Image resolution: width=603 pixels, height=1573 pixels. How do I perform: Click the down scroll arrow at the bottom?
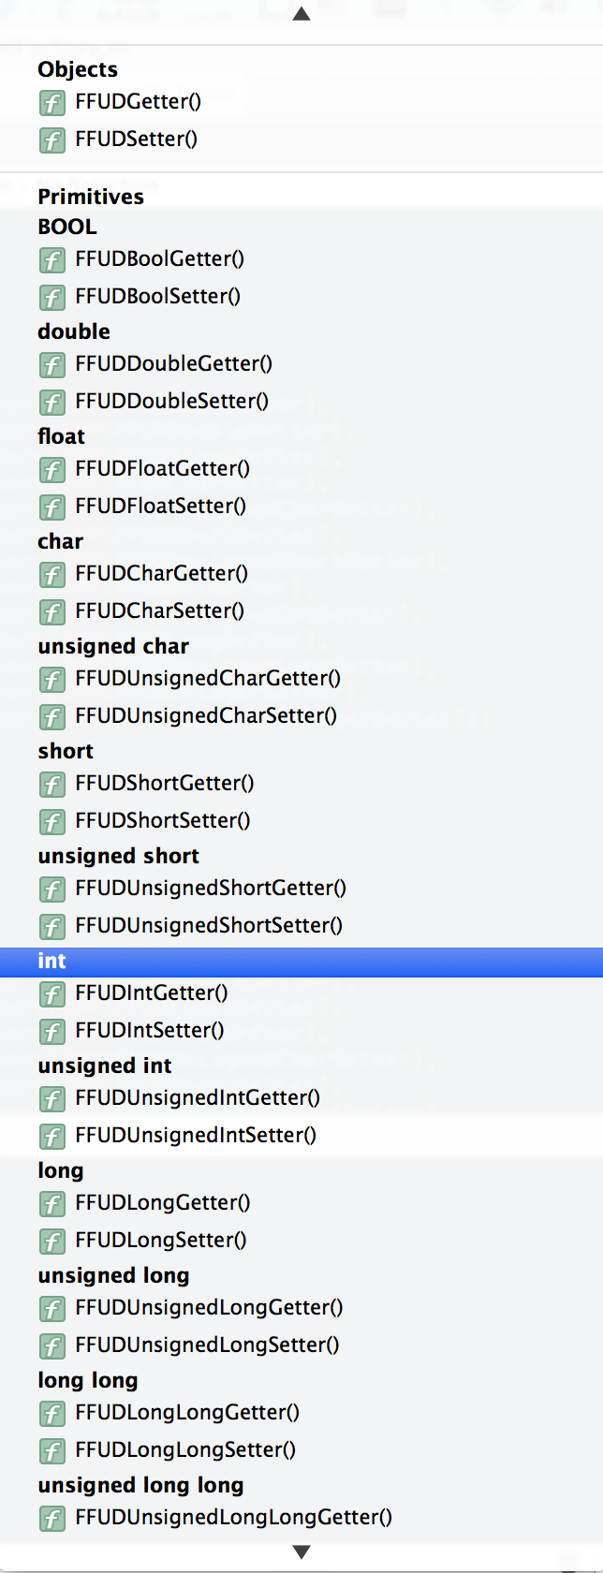(x=301, y=1551)
